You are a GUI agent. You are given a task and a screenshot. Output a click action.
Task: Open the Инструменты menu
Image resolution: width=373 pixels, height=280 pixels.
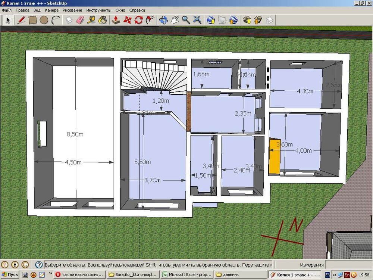point(98,10)
